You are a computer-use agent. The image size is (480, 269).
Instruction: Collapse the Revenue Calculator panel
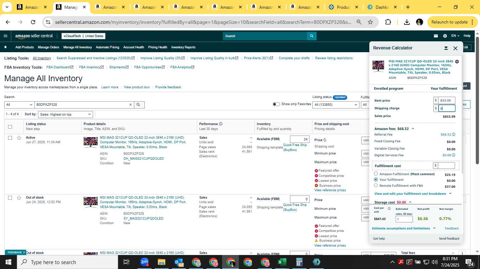(446, 48)
